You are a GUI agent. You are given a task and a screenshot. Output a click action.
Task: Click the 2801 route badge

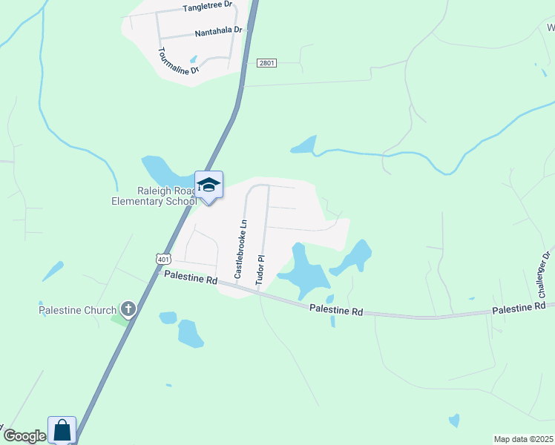point(266,63)
